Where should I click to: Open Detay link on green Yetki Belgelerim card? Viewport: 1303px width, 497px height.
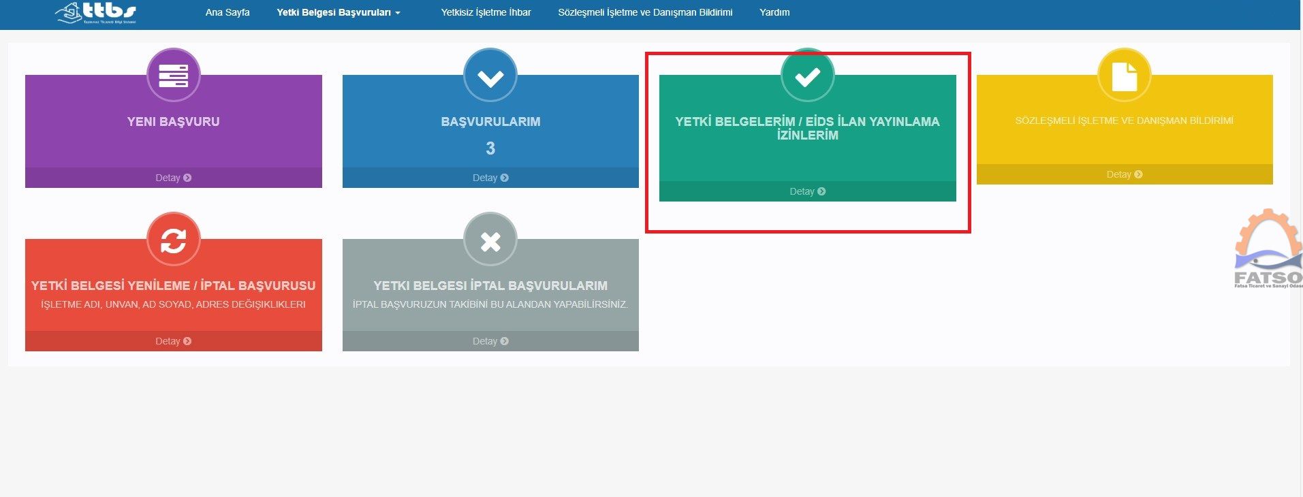(807, 191)
